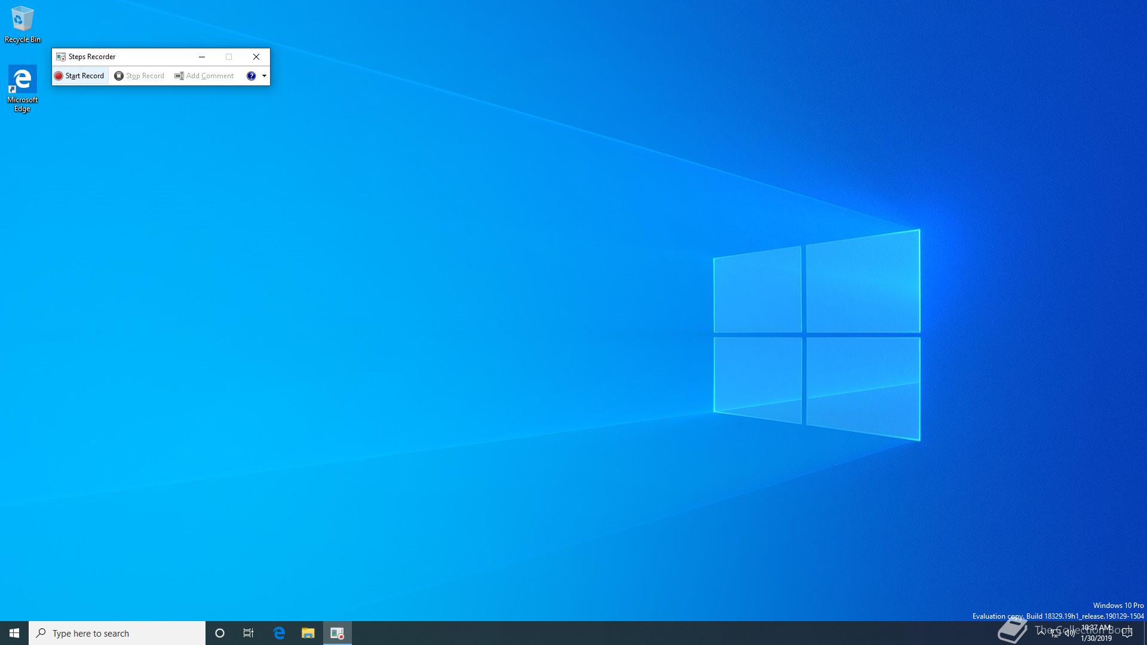This screenshot has width=1147, height=645.
Task: Show hidden tray icons with the chevron
Action: [1041, 632]
